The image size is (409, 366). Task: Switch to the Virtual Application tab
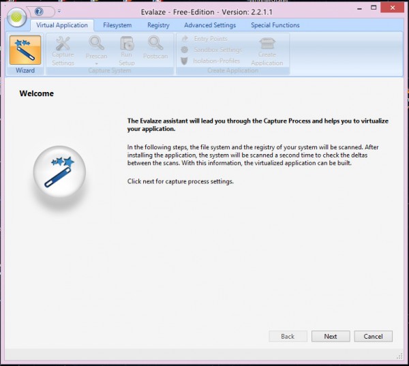pos(62,25)
